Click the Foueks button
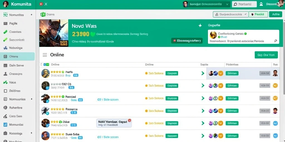The height and width of the screenshot is (142, 285). [x=258, y=14]
